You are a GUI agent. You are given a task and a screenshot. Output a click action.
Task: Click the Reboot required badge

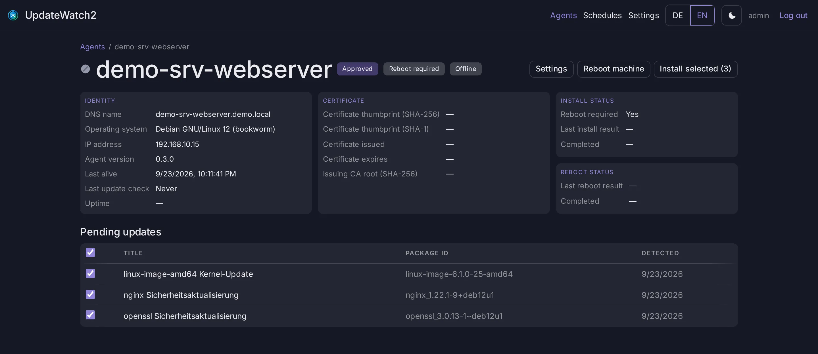pos(414,69)
